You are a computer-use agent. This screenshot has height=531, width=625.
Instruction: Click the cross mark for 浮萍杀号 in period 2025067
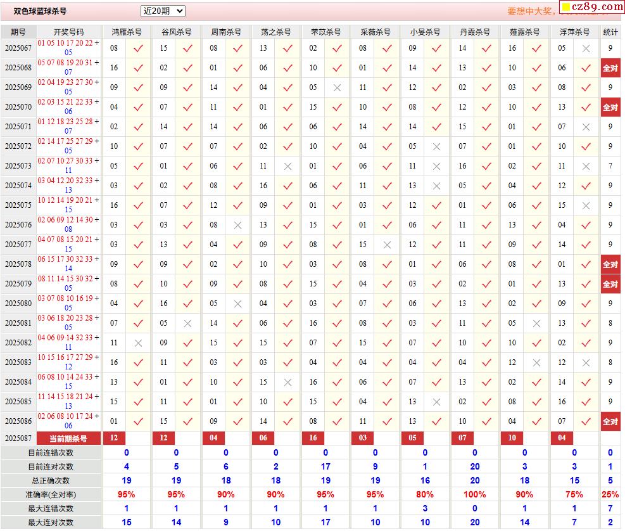pyautogui.click(x=586, y=48)
